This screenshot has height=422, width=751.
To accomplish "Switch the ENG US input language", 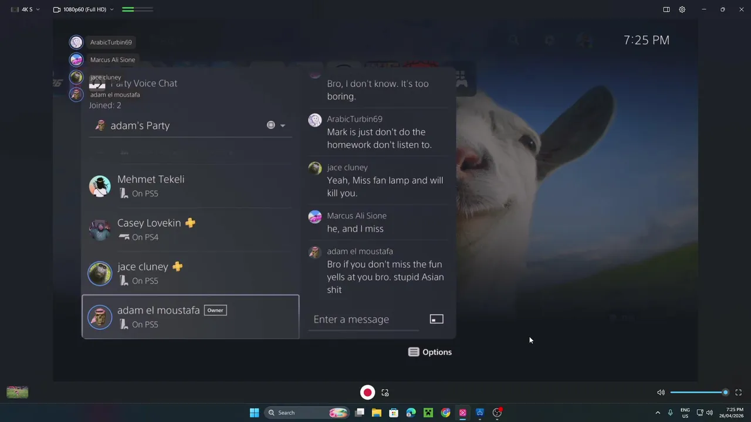I will pyautogui.click(x=685, y=413).
